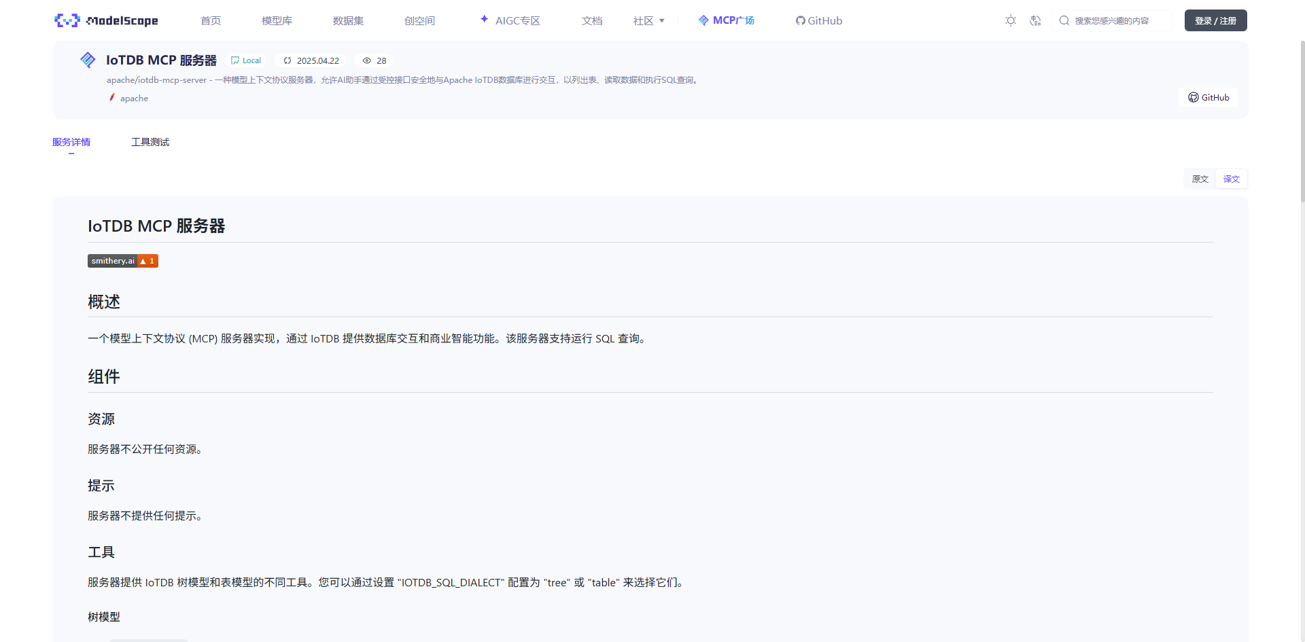The width and height of the screenshot is (1305, 642).
Task: Click the apache feather icon
Action: click(111, 98)
